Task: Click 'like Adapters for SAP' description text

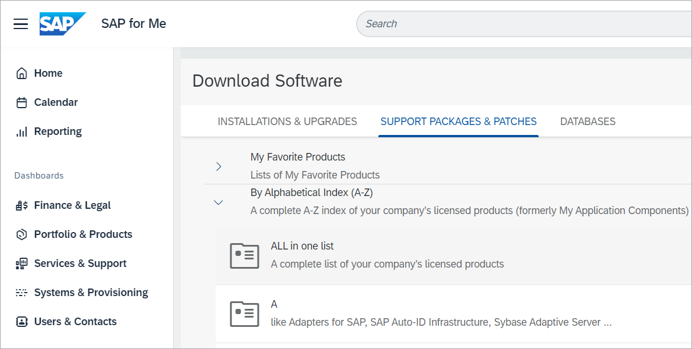Action: coord(441,323)
